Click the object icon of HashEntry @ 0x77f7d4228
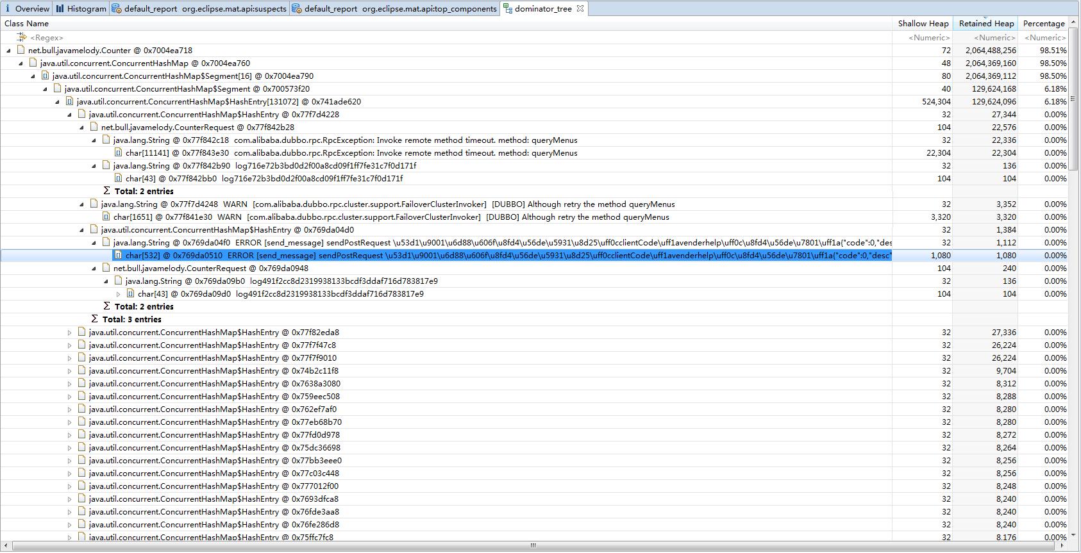The height and width of the screenshot is (553, 1081). 82,114
